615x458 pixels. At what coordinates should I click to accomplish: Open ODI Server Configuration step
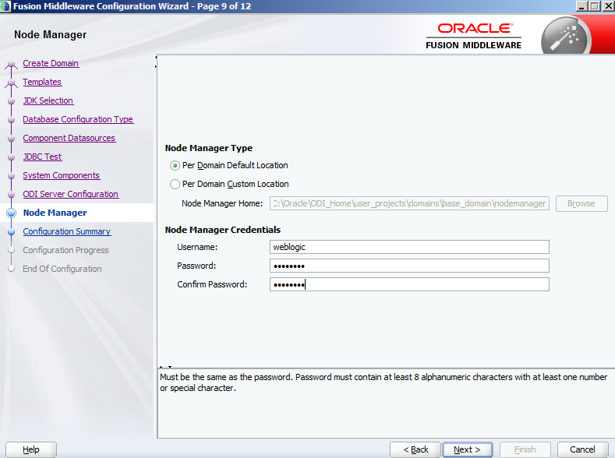[70, 194]
